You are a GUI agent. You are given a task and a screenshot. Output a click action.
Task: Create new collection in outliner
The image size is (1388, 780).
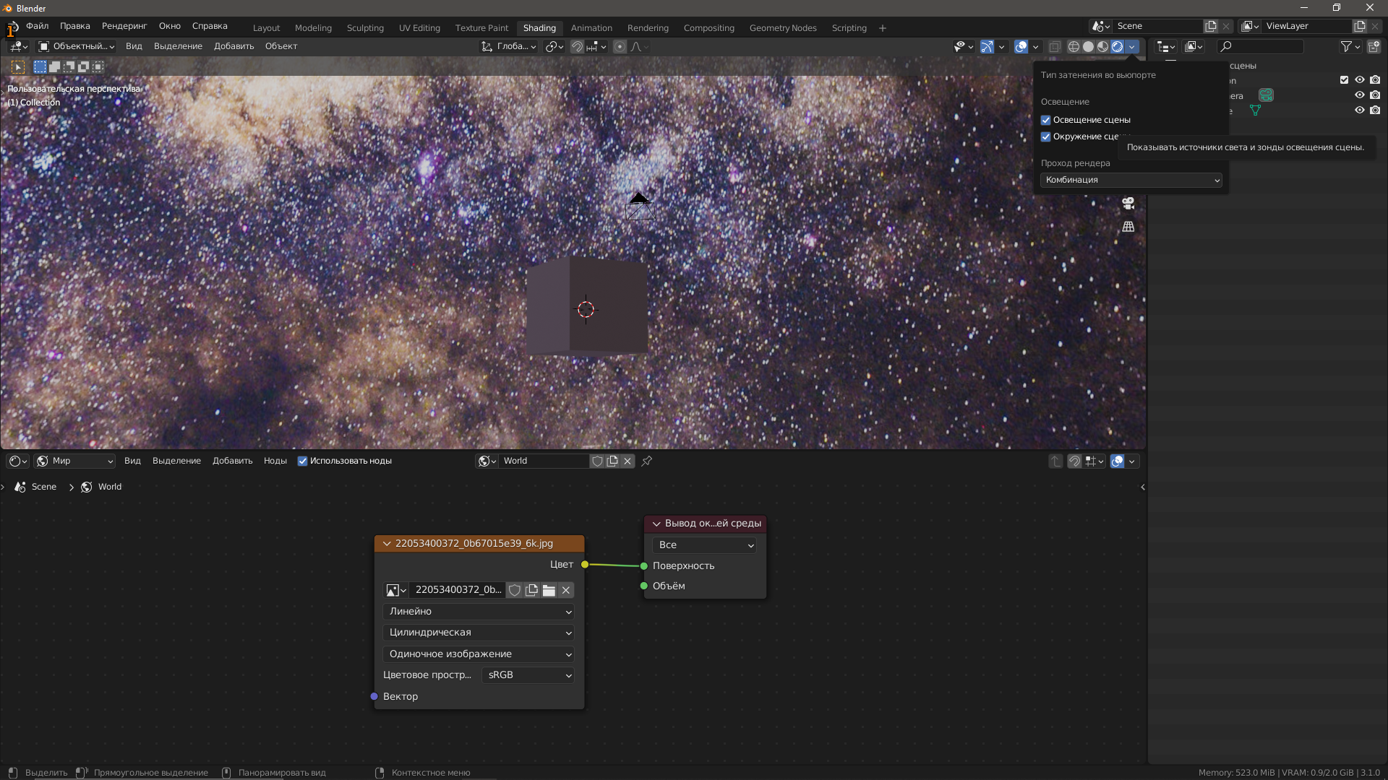point(1374,46)
